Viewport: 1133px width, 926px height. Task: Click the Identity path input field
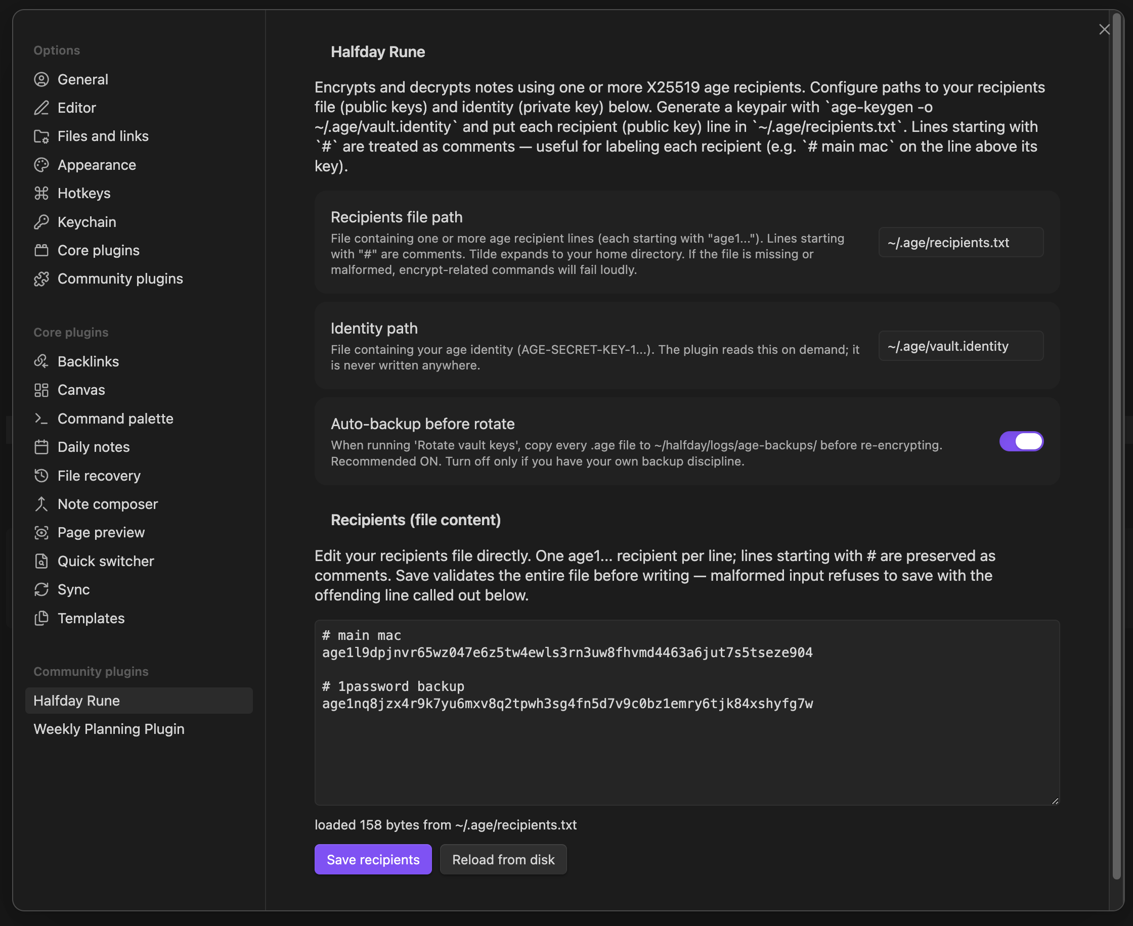pyautogui.click(x=961, y=346)
